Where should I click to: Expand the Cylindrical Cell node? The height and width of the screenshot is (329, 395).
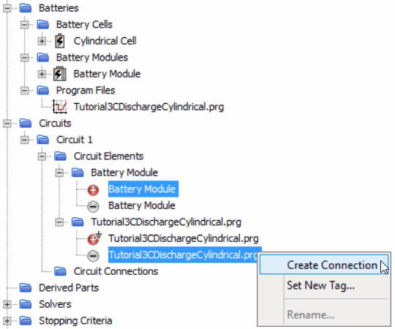[42, 41]
